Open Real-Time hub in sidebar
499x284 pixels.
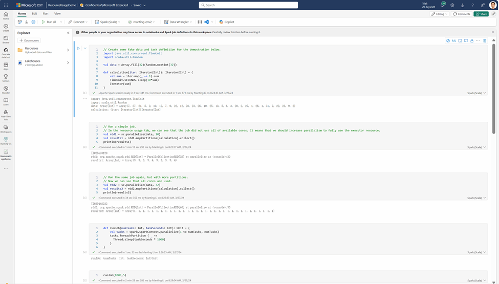point(6,115)
